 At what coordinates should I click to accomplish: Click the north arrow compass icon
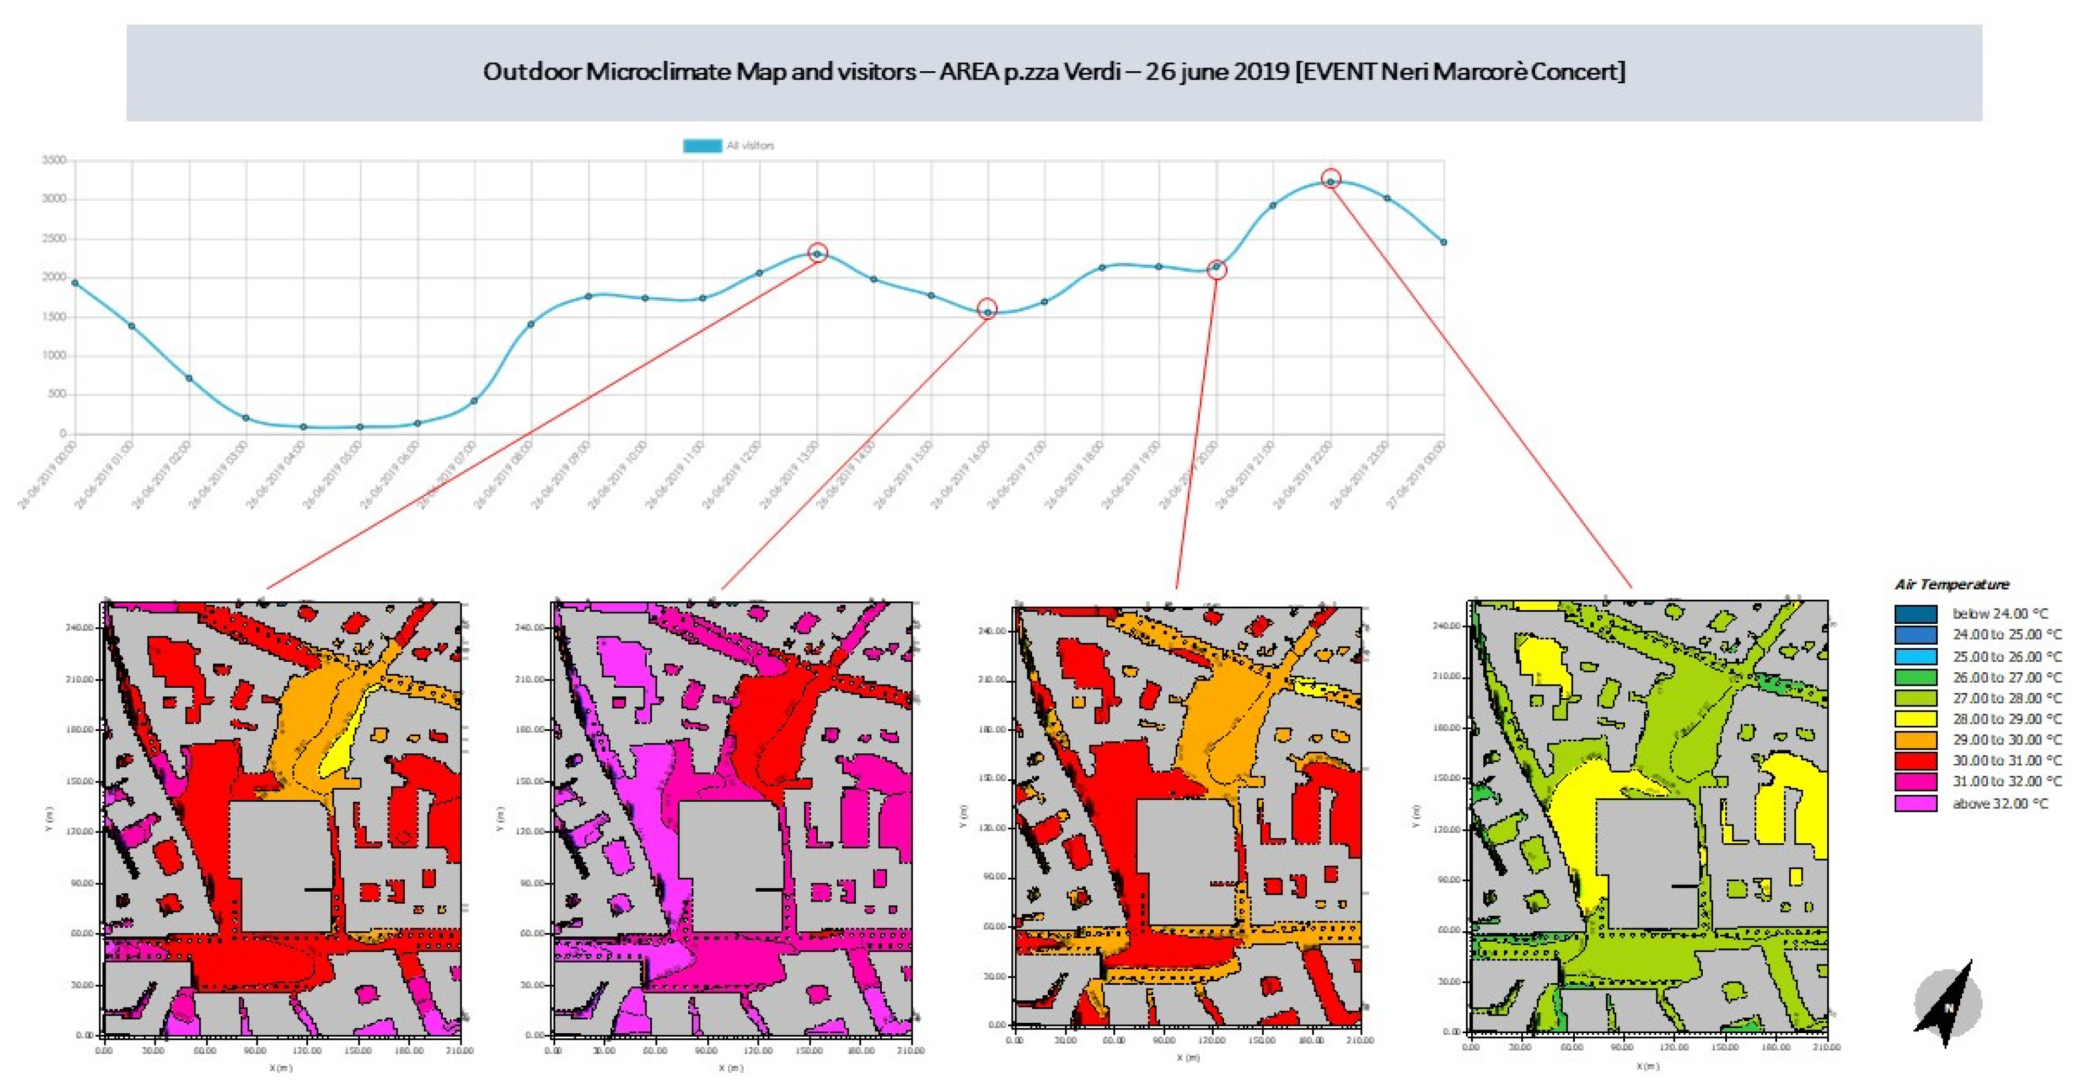click(x=1948, y=1005)
